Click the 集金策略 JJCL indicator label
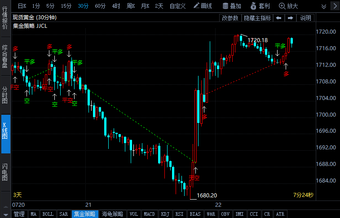 tap(30, 26)
